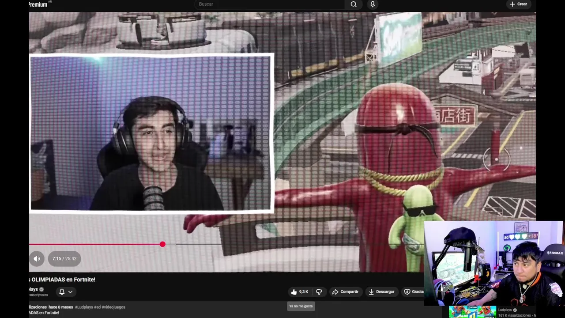Open the notification bell dropdown
Image resolution: width=565 pixels, height=318 pixels.
[66, 292]
